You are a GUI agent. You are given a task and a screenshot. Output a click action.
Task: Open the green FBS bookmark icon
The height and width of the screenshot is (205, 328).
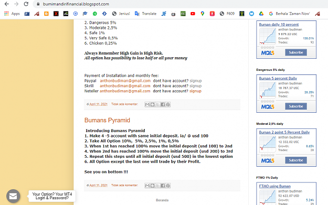183,14
